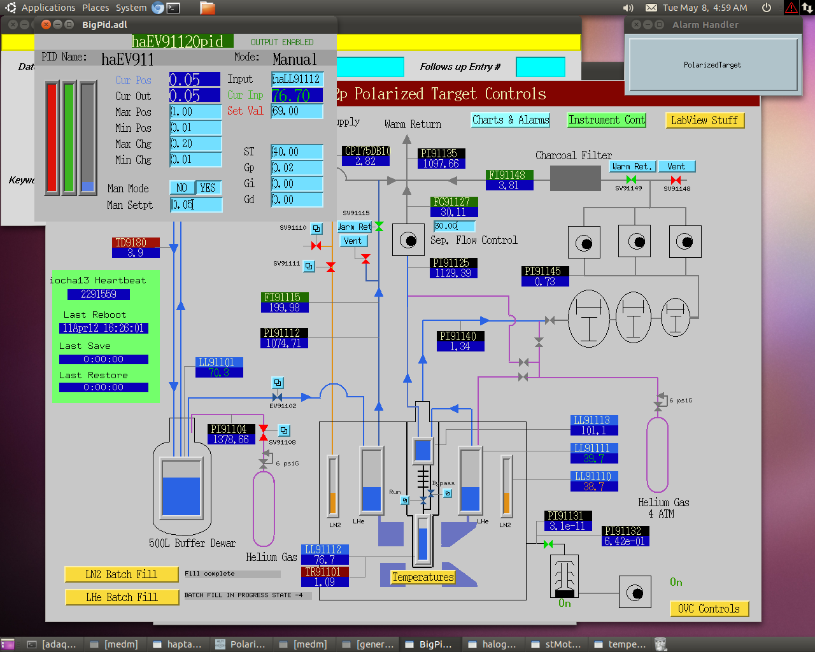
Task: Click the Gp gain field
Action: pyautogui.click(x=297, y=167)
